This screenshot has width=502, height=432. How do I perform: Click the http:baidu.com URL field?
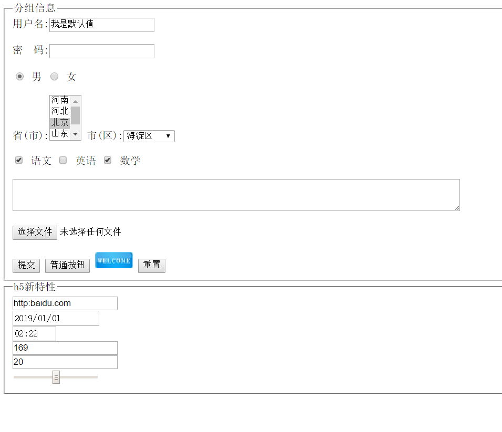pos(65,303)
